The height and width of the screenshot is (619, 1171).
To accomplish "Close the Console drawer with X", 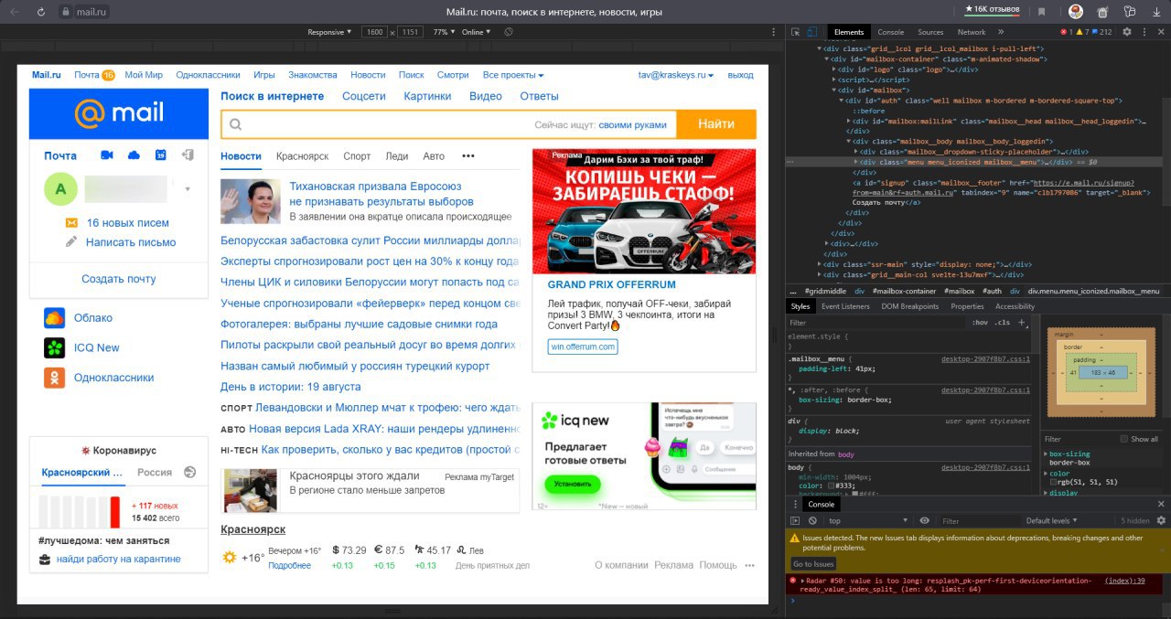I will point(1161,504).
